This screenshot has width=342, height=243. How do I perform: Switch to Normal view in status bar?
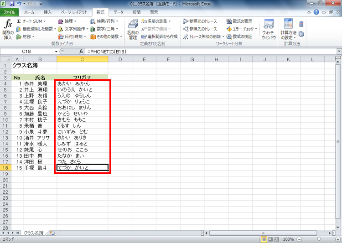point(264,239)
